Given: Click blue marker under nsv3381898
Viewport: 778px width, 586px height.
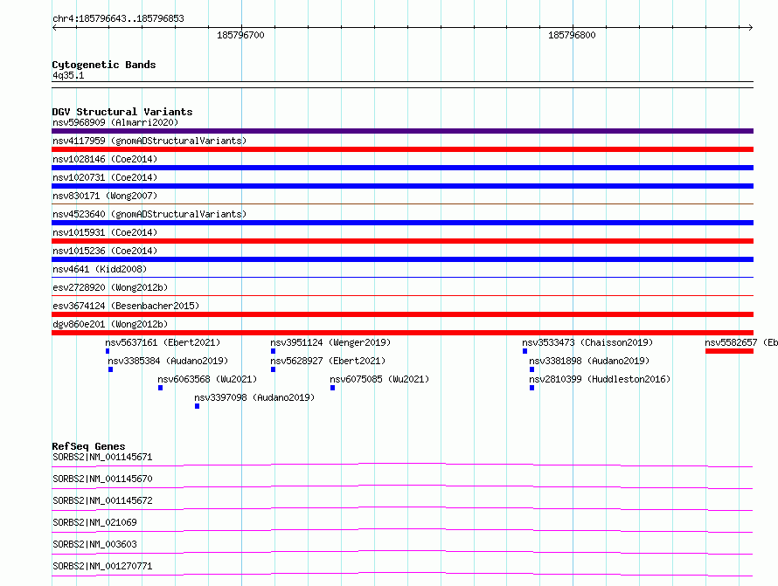Looking at the screenshot, I should 531,369.
